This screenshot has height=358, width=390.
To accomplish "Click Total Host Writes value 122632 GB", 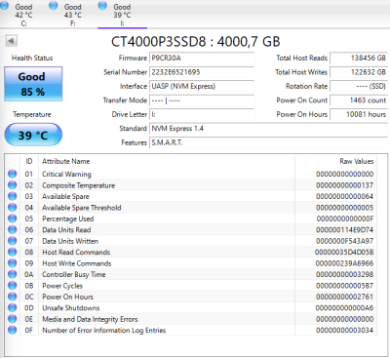I will pyautogui.click(x=359, y=72).
